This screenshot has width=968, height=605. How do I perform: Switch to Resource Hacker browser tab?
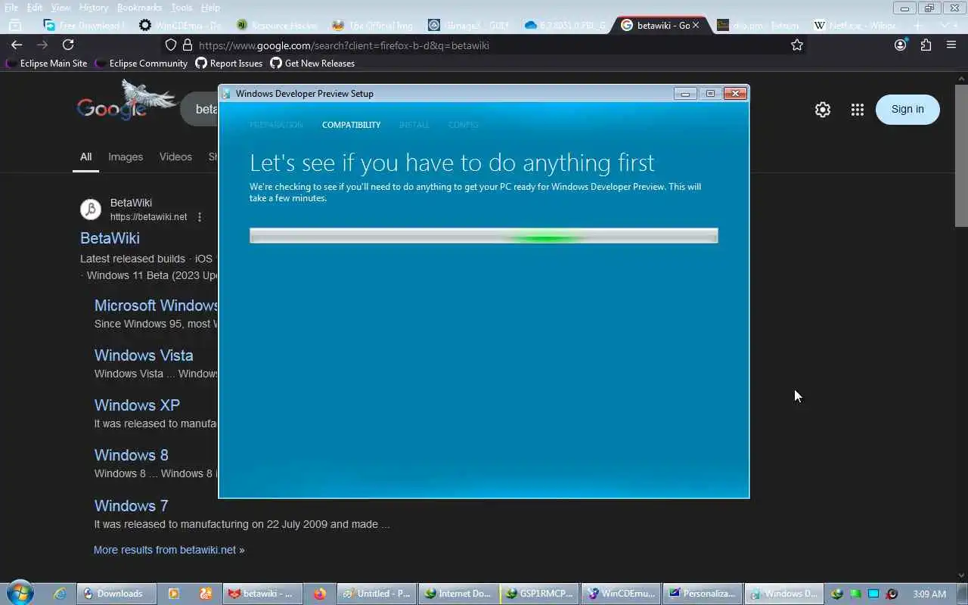(276, 25)
